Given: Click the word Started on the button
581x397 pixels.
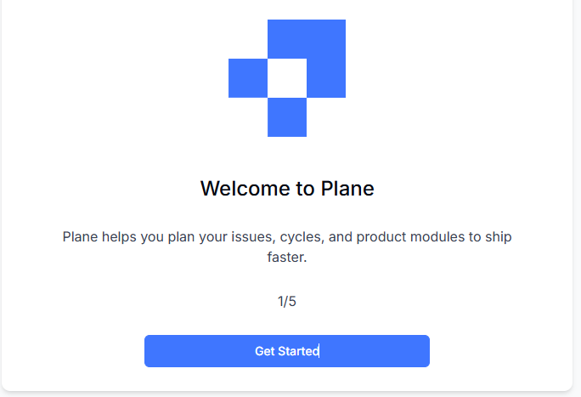Looking at the screenshot, I should (x=298, y=351).
